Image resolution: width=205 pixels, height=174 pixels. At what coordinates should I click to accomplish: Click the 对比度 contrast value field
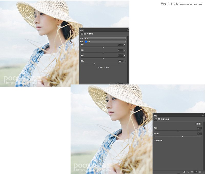[199, 134]
